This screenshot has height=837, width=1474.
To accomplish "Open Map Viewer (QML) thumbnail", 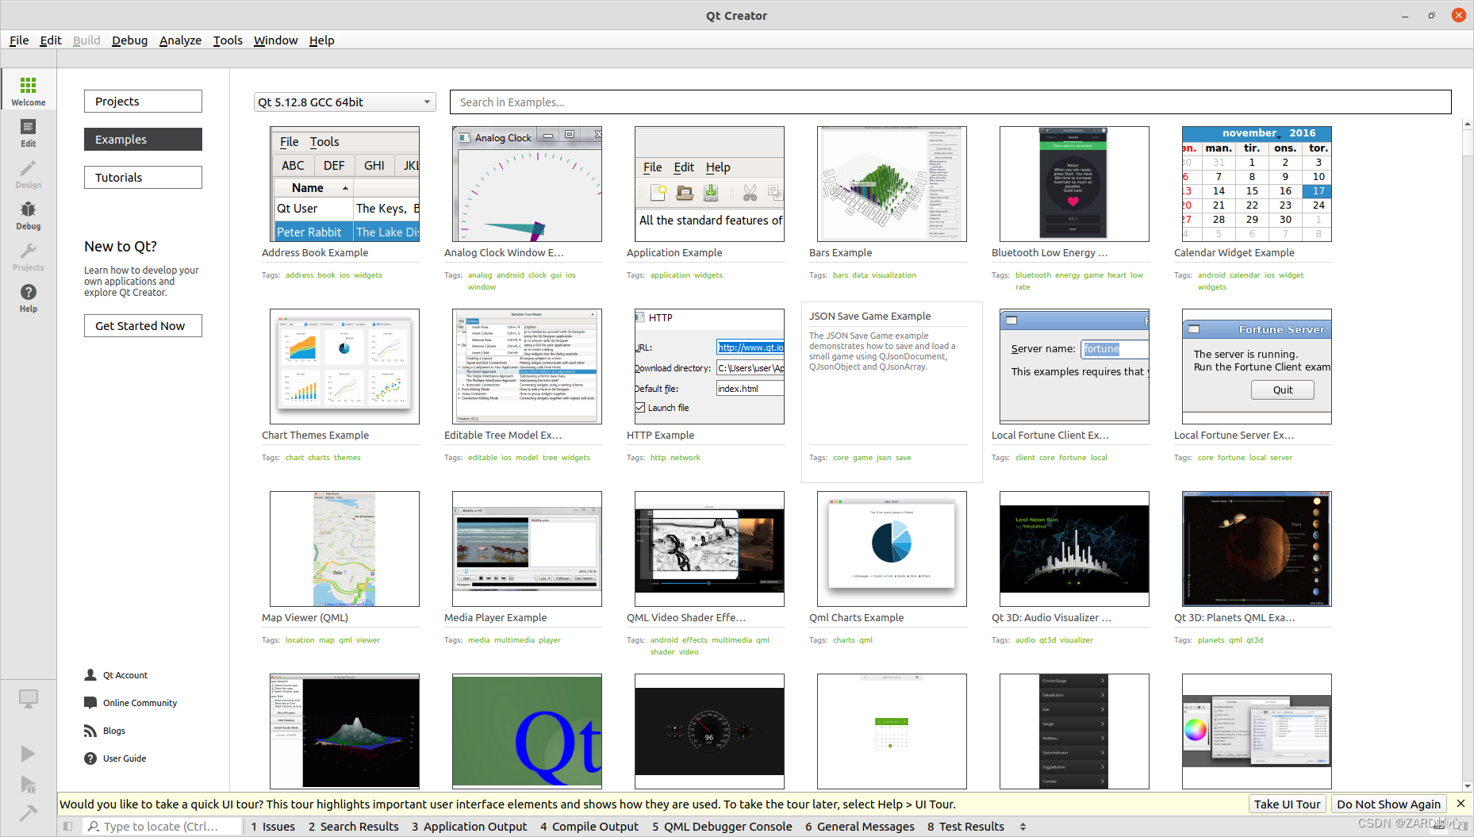I will (x=344, y=549).
